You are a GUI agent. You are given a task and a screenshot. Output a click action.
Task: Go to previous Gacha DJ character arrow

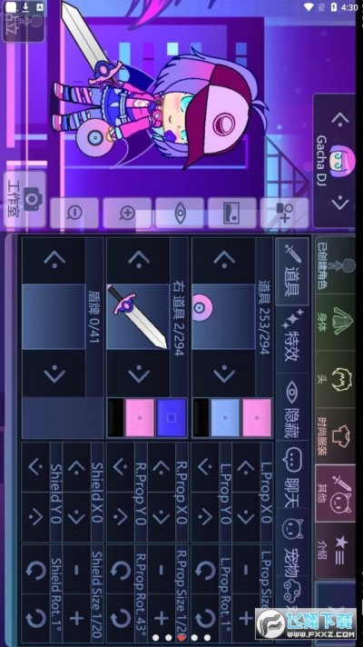click(x=340, y=120)
